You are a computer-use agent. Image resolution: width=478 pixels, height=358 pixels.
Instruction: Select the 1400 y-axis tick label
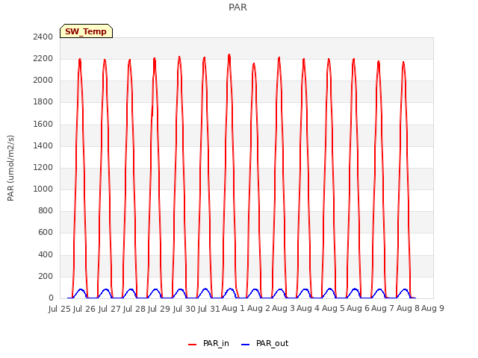tap(43, 145)
